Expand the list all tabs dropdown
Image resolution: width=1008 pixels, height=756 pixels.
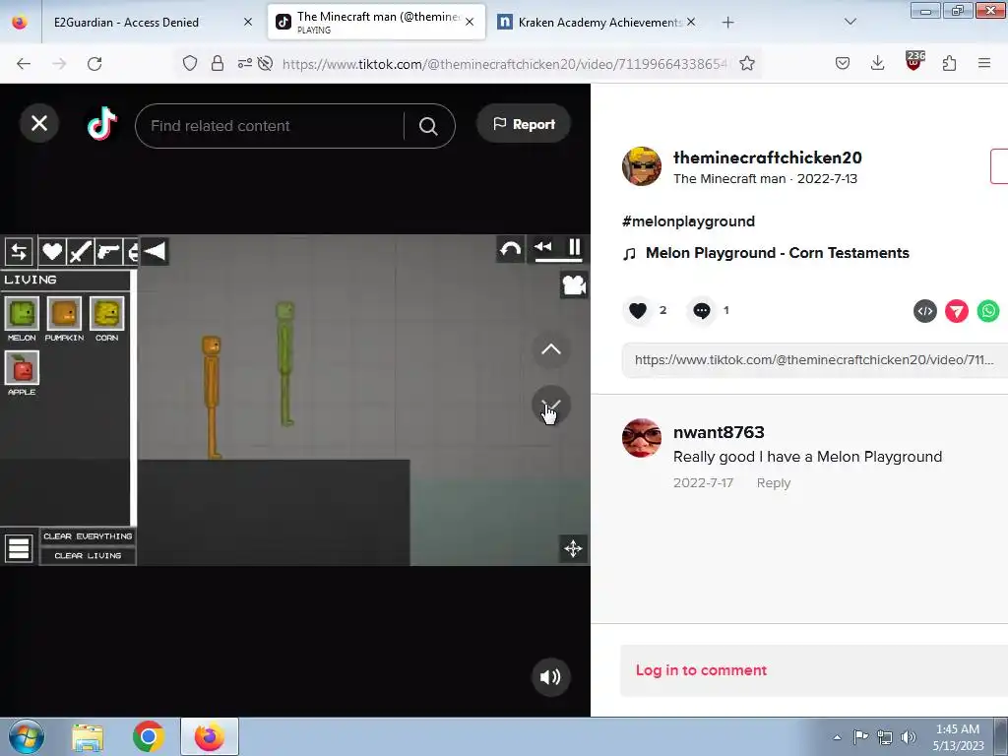coord(850,23)
